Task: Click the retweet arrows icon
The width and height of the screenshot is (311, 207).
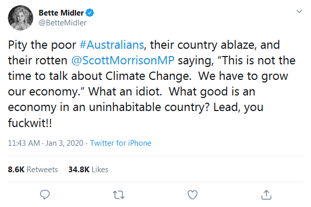Action: (119, 195)
